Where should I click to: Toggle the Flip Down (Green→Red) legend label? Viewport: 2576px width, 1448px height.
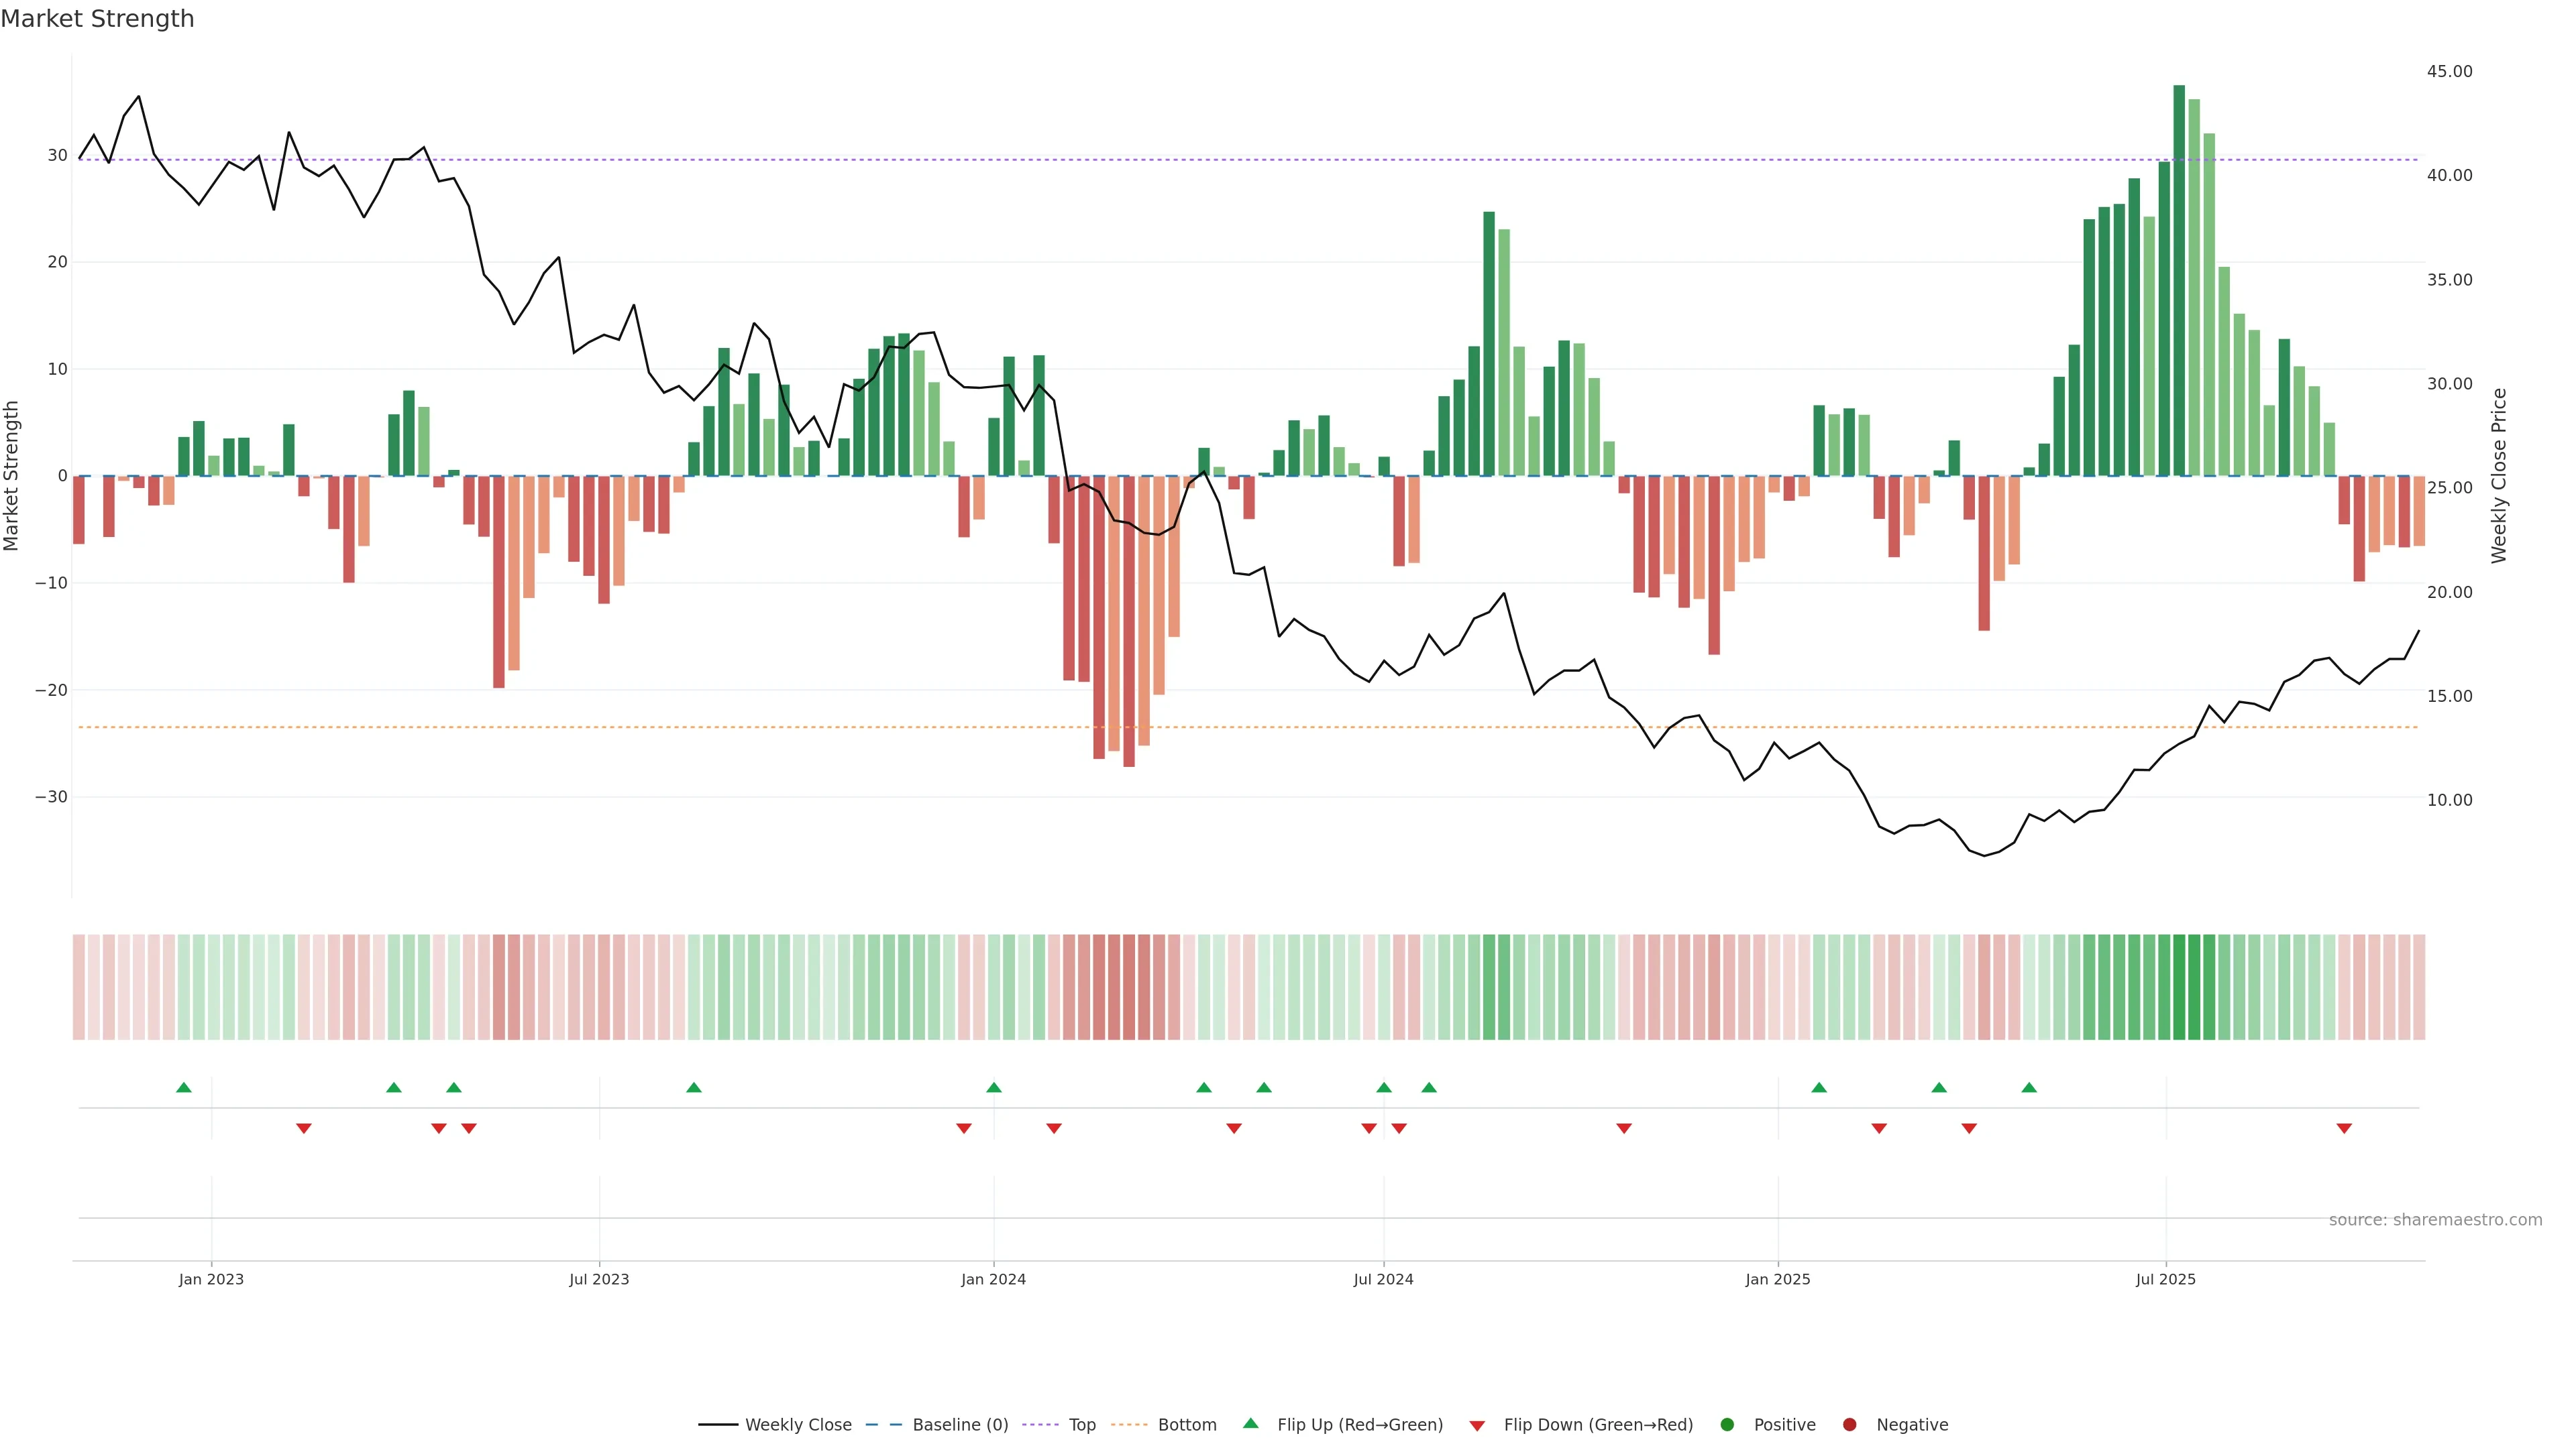(x=1598, y=1425)
